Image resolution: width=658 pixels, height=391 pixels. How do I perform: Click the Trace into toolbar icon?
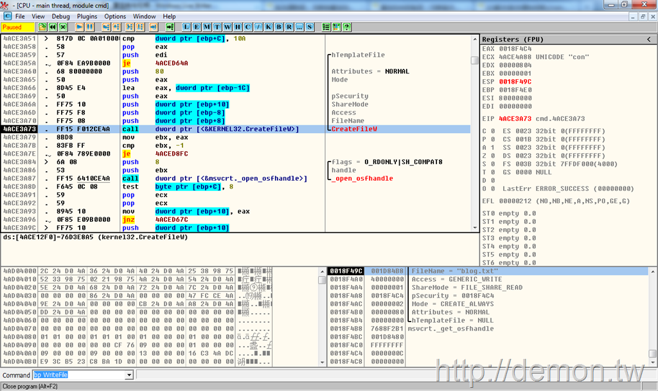coord(130,27)
